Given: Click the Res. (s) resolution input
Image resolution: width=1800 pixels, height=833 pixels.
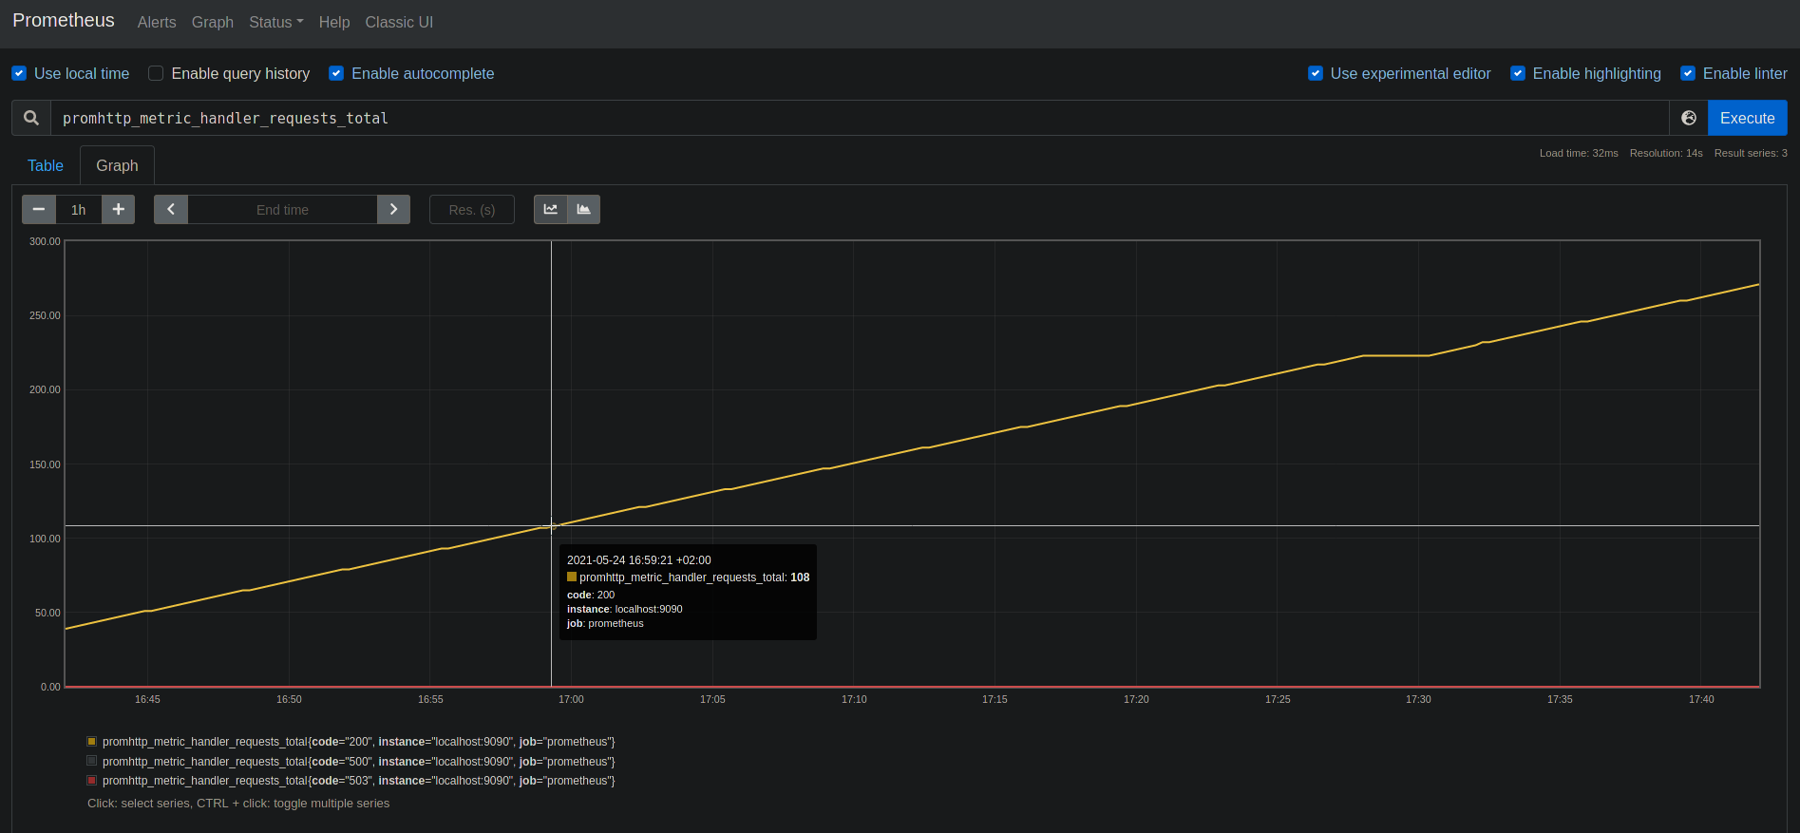Looking at the screenshot, I should [472, 210].
